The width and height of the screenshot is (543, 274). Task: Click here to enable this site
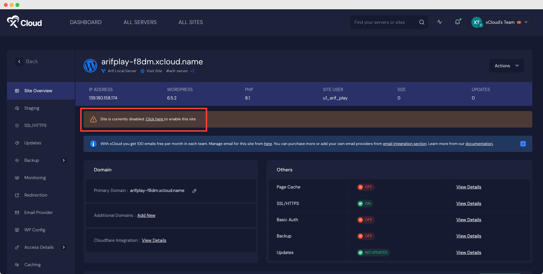point(154,119)
